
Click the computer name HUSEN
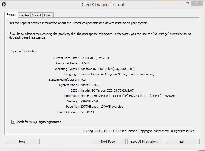(x=85, y=63)
